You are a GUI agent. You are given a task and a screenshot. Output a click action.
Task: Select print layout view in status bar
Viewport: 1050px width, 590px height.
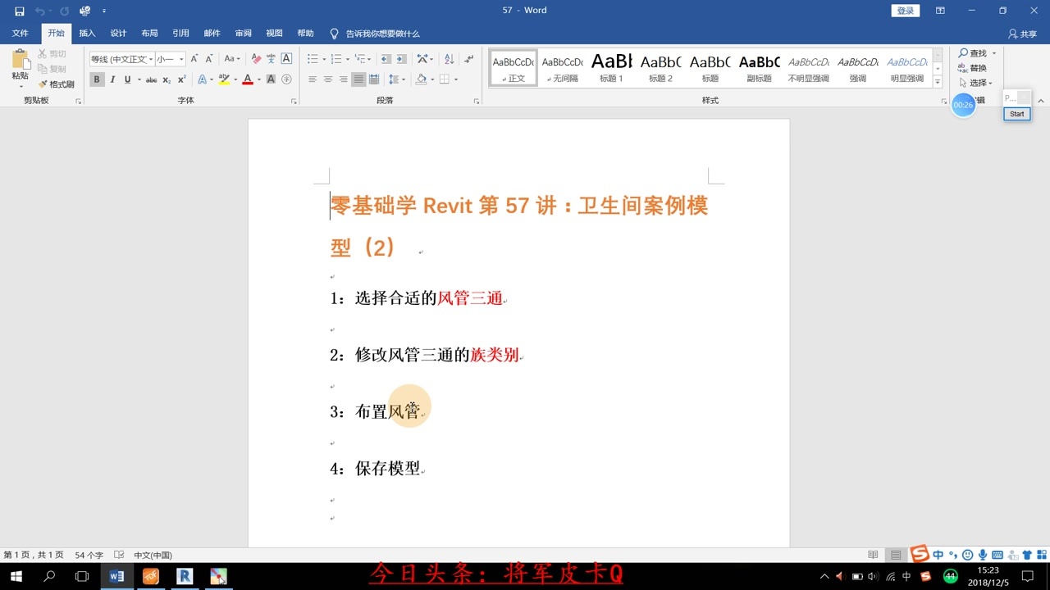896,555
